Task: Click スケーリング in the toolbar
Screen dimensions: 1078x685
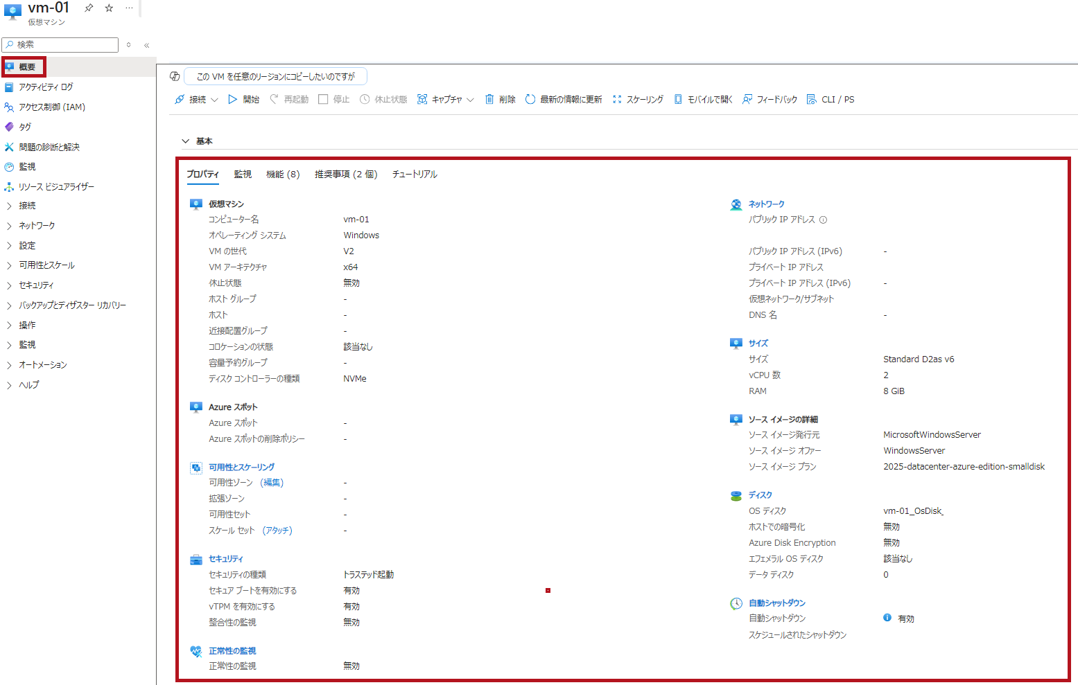Action: (638, 100)
